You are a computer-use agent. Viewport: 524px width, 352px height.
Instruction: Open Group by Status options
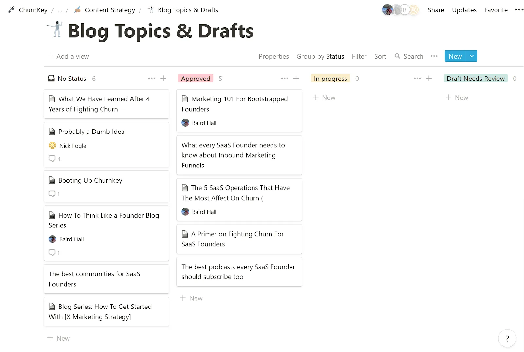pos(320,56)
